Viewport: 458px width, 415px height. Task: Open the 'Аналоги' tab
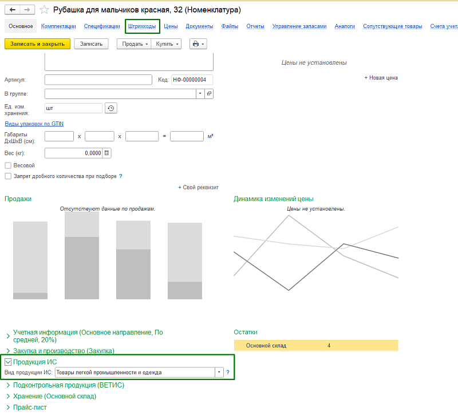pyautogui.click(x=345, y=26)
